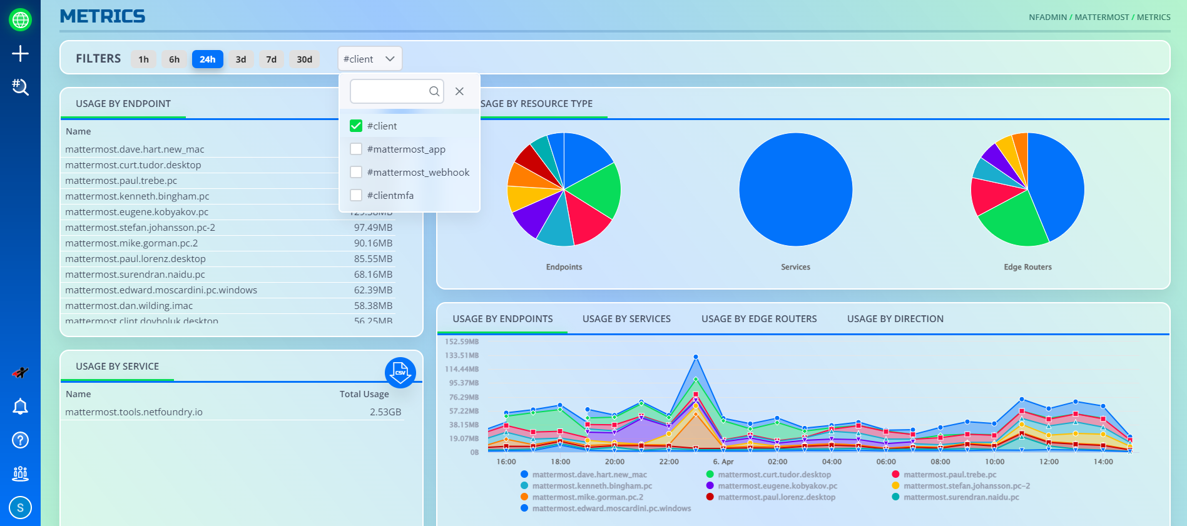Select service row mattermost.tools.netfoundry.io
1187x526 pixels.
[233, 412]
